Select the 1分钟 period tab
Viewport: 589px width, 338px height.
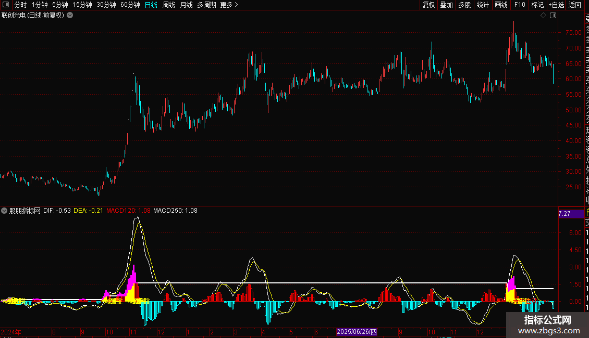(x=40, y=5)
